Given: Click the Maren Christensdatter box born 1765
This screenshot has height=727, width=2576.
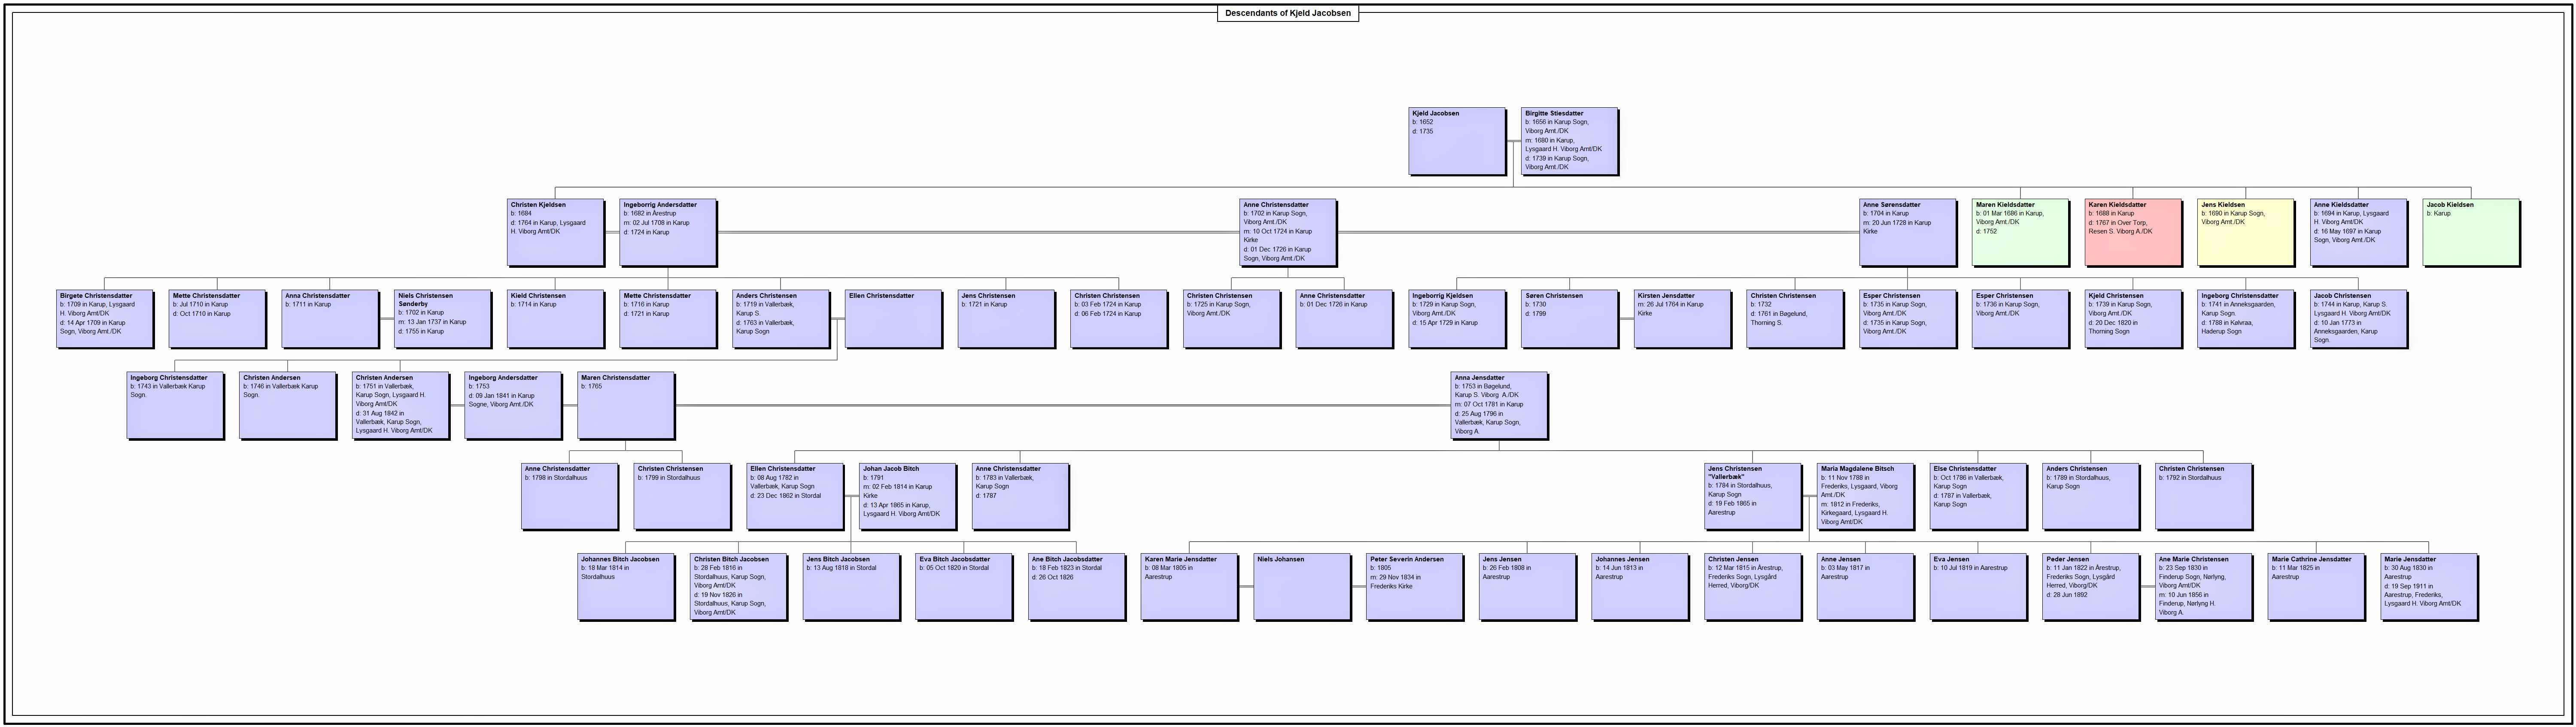Looking at the screenshot, I should 626,405.
